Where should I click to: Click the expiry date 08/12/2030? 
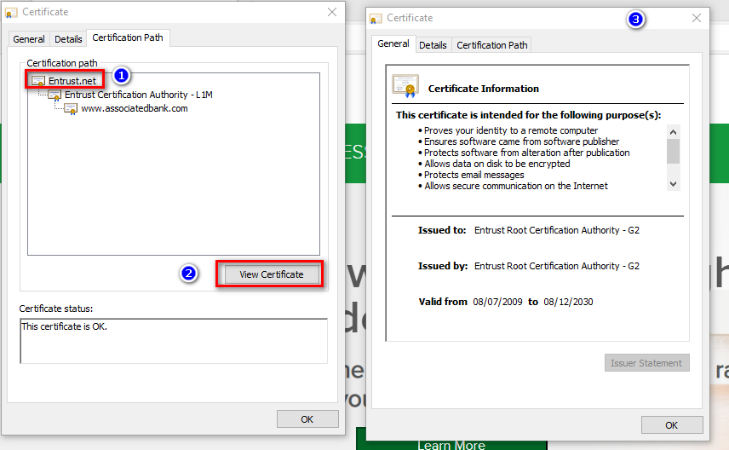pyautogui.click(x=568, y=302)
